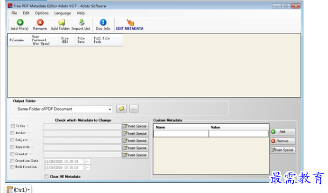Click Insert Special button for Author
328x193 pixels.
click(x=136, y=133)
